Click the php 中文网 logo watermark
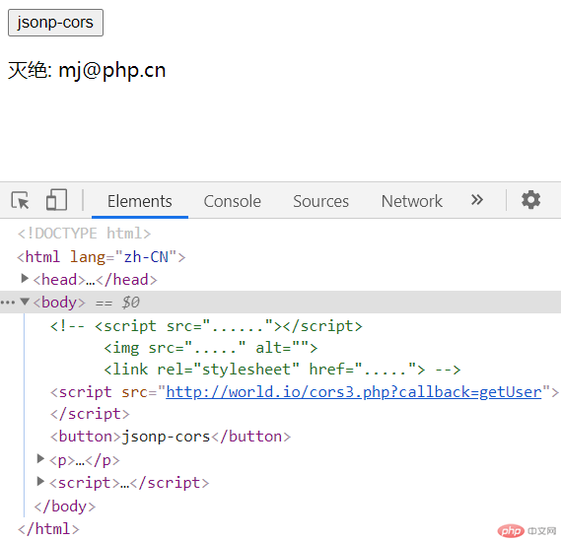The image size is (561, 541). pos(526,530)
